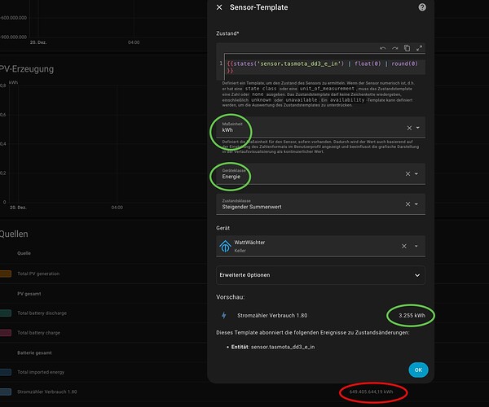Open the Maßeinheit dropdown arrow
This screenshot has height=407, width=489.
417,128
